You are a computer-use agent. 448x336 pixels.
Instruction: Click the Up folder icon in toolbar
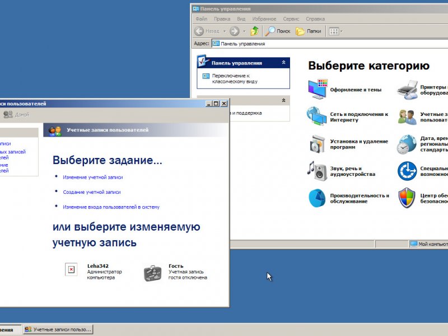[x=255, y=31]
